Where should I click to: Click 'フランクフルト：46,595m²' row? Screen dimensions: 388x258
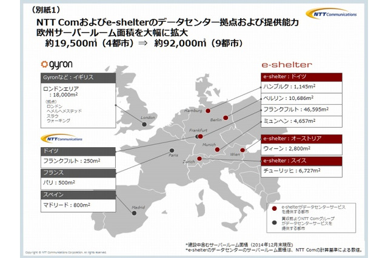click(x=301, y=110)
